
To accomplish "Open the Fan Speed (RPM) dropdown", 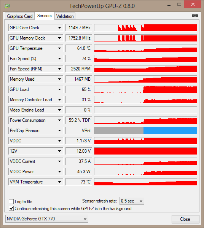I will click(x=59, y=69).
